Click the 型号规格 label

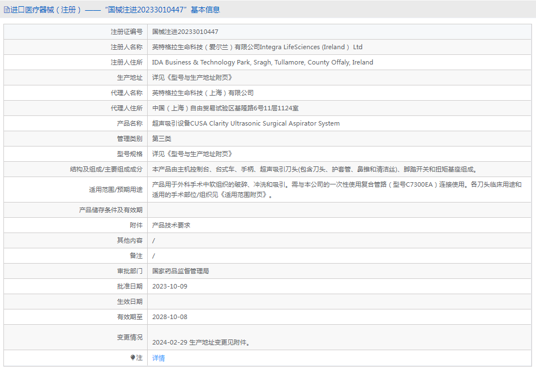[130, 154]
